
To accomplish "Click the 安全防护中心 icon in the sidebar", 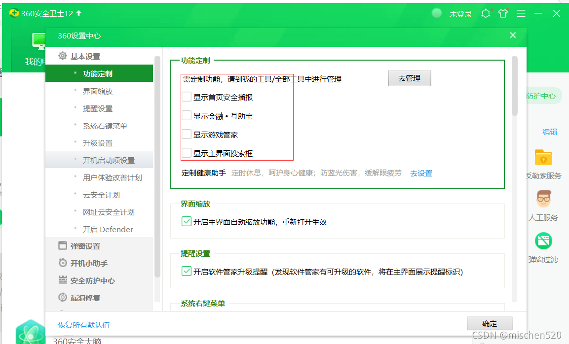I will tap(62, 280).
